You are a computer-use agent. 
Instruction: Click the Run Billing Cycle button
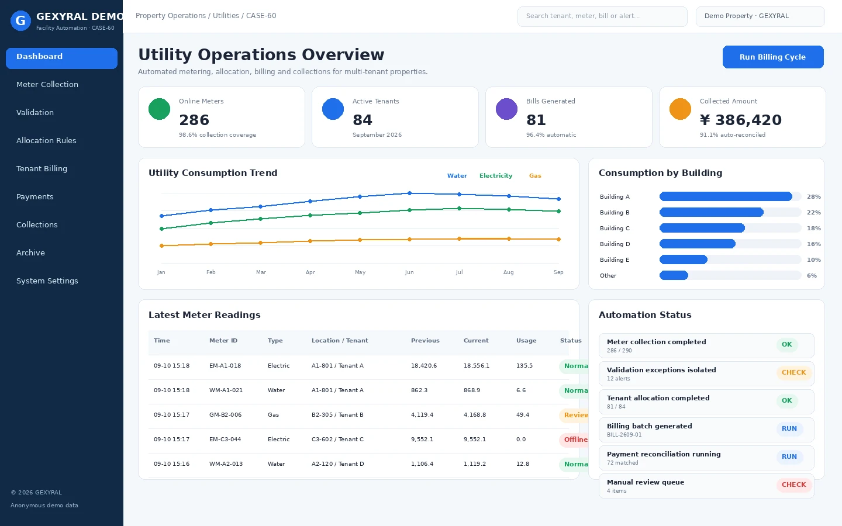pos(773,57)
